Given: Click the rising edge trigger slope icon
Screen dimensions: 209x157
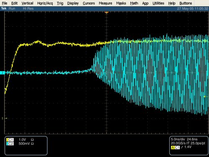Looking at the screenshot, I should 182,147.
